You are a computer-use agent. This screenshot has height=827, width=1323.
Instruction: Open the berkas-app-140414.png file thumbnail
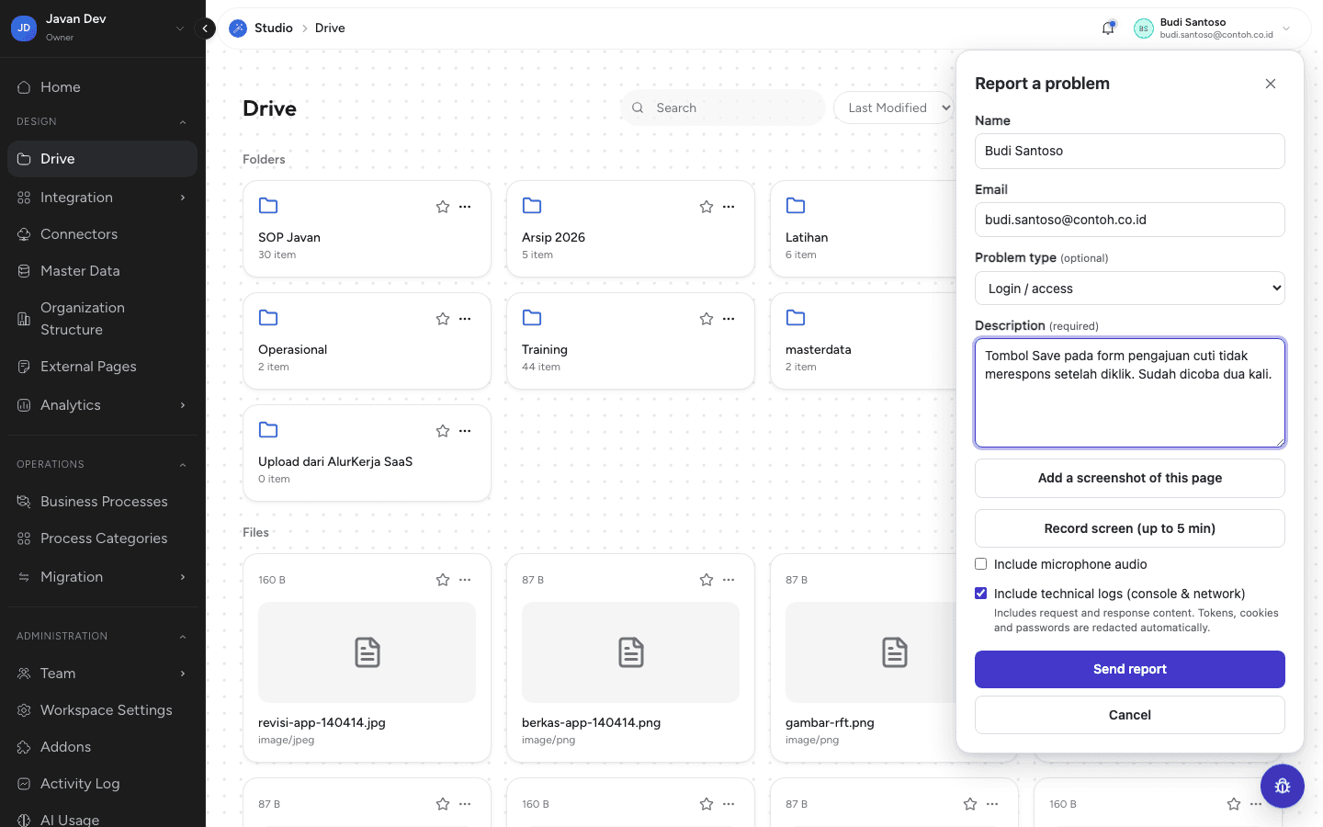[x=631, y=652]
